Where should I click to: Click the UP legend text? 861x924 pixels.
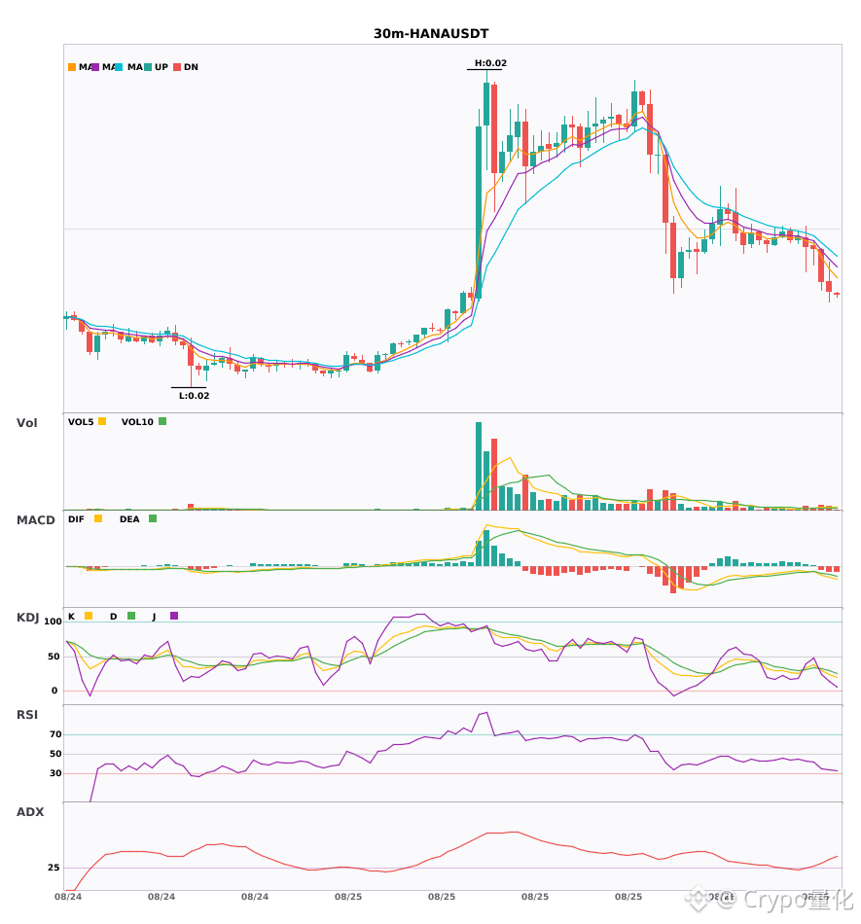pyautogui.click(x=161, y=67)
